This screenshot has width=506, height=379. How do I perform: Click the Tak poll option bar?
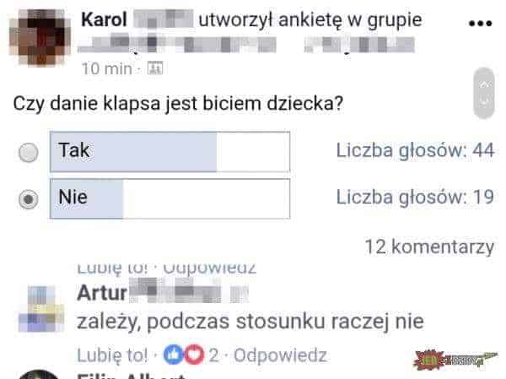tap(170, 152)
